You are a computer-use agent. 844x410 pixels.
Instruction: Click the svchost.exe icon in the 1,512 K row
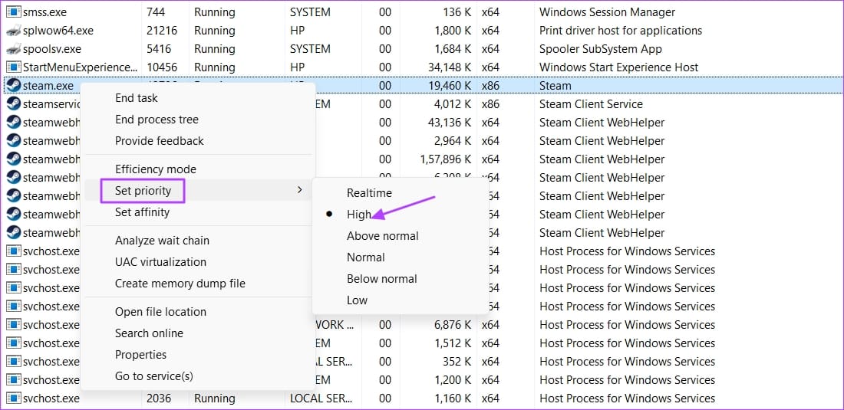coord(14,343)
